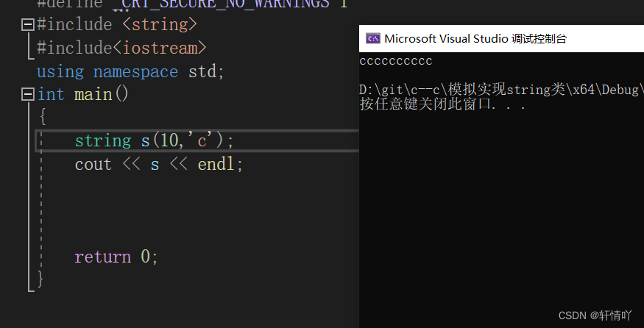Click the int main() declaration text
This screenshot has height=328, width=644.
(x=83, y=95)
